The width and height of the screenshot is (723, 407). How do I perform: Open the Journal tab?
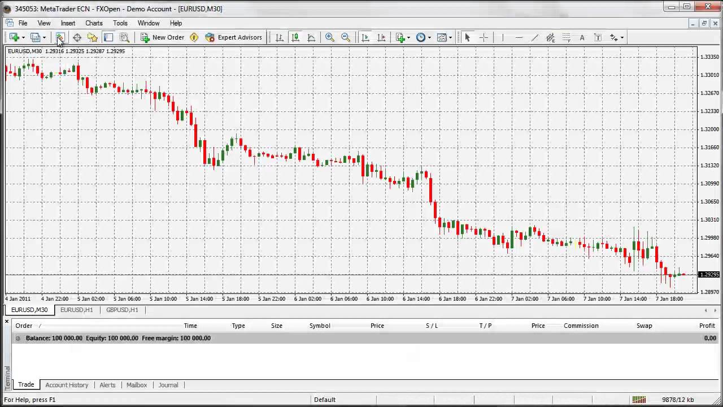click(168, 385)
